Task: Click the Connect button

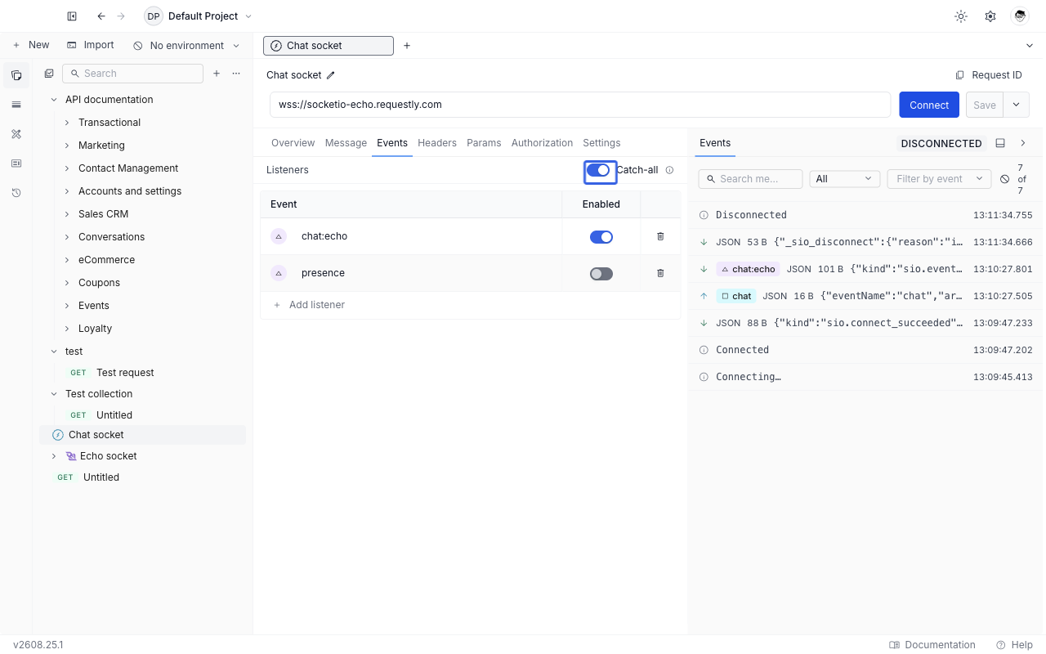Action: click(x=929, y=105)
